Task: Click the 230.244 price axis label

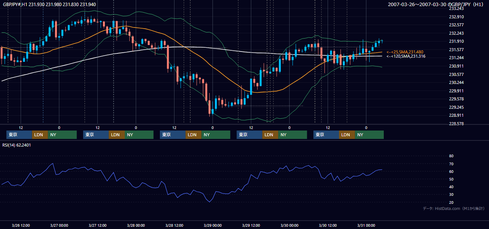Action: tap(456, 82)
